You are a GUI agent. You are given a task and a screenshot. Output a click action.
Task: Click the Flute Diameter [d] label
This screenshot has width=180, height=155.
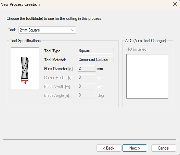click(59, 69)
